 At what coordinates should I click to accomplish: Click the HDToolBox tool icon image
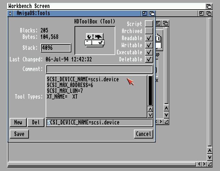point(95,40)
